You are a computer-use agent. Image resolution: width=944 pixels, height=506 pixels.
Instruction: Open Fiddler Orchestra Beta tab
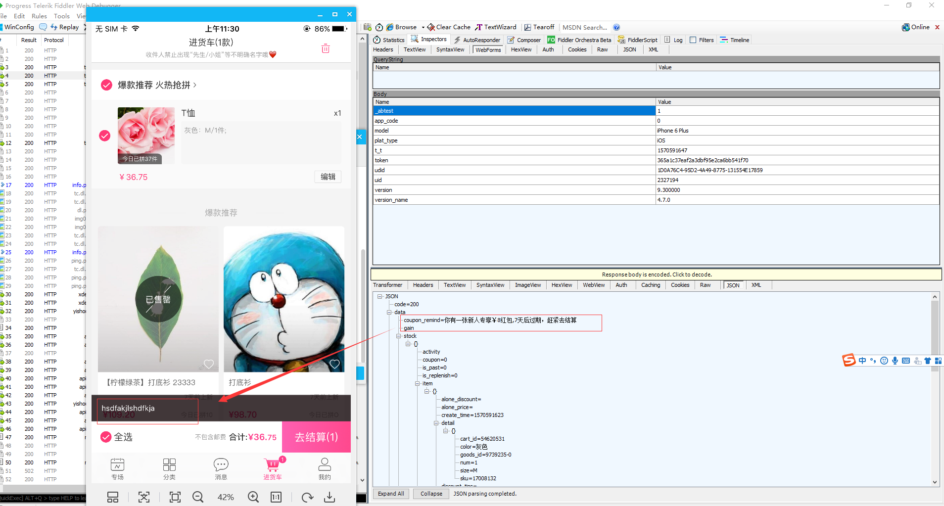579,40
